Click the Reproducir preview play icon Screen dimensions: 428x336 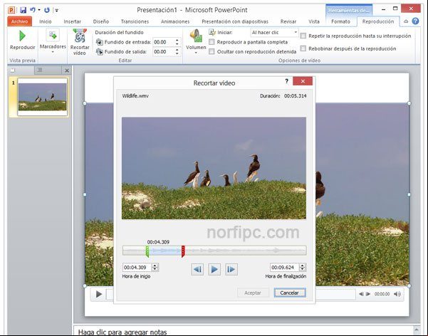22,36
